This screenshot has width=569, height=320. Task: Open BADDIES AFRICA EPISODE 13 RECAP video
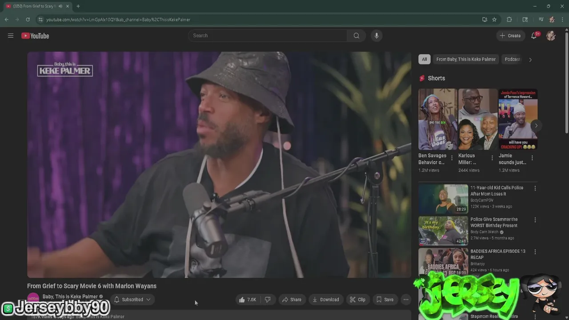point(443,262)
